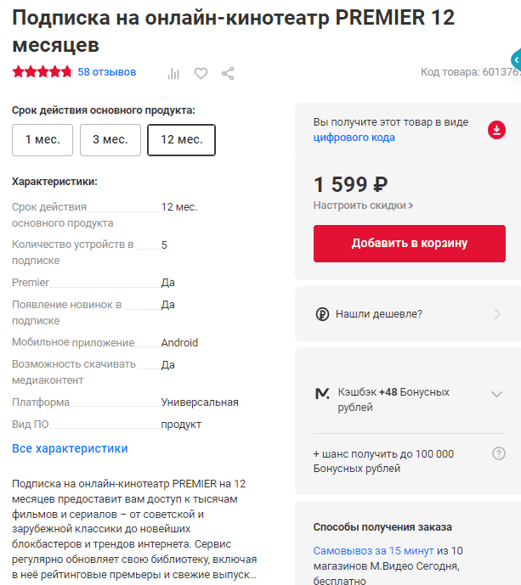
Task: Open the Нашли дешевле arrow chevron
Action: point(497,314)
